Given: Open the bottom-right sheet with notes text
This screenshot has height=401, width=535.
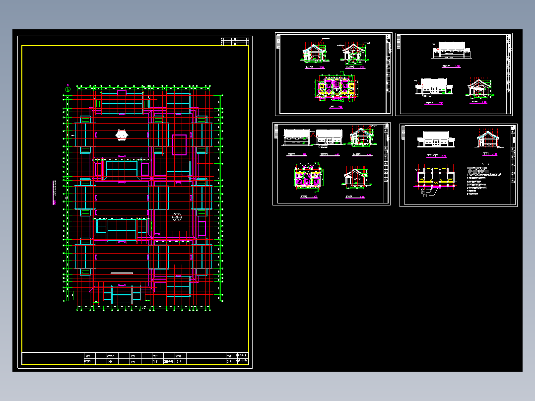Looking at the screenshot, I should click(x=459, y=165).
